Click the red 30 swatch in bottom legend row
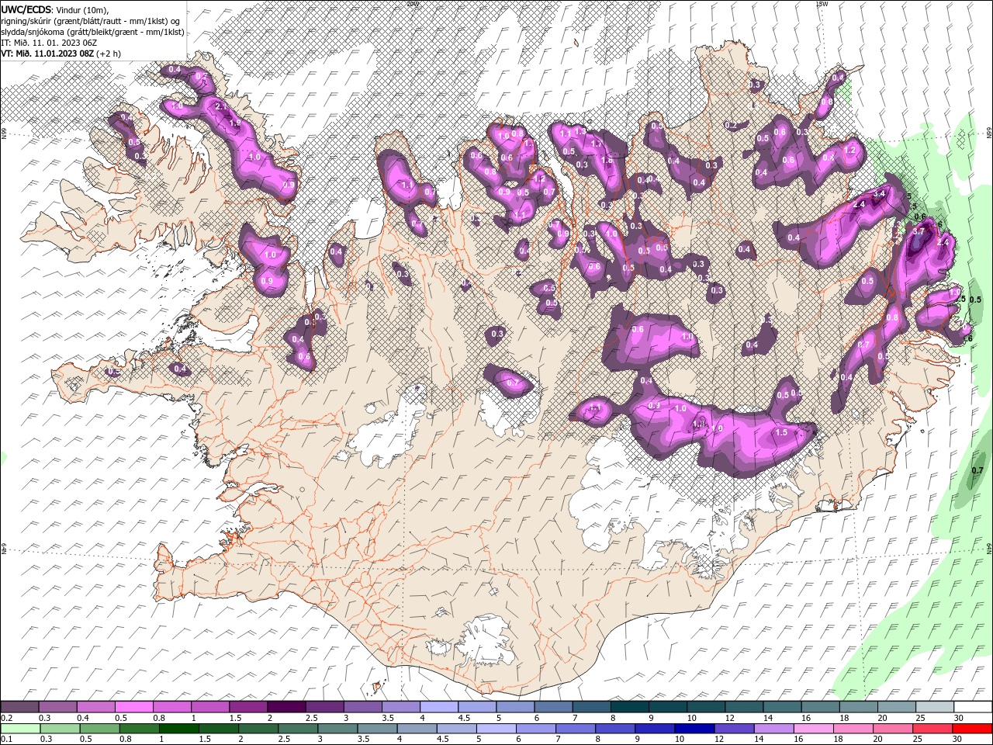 [x=973, y=729]
